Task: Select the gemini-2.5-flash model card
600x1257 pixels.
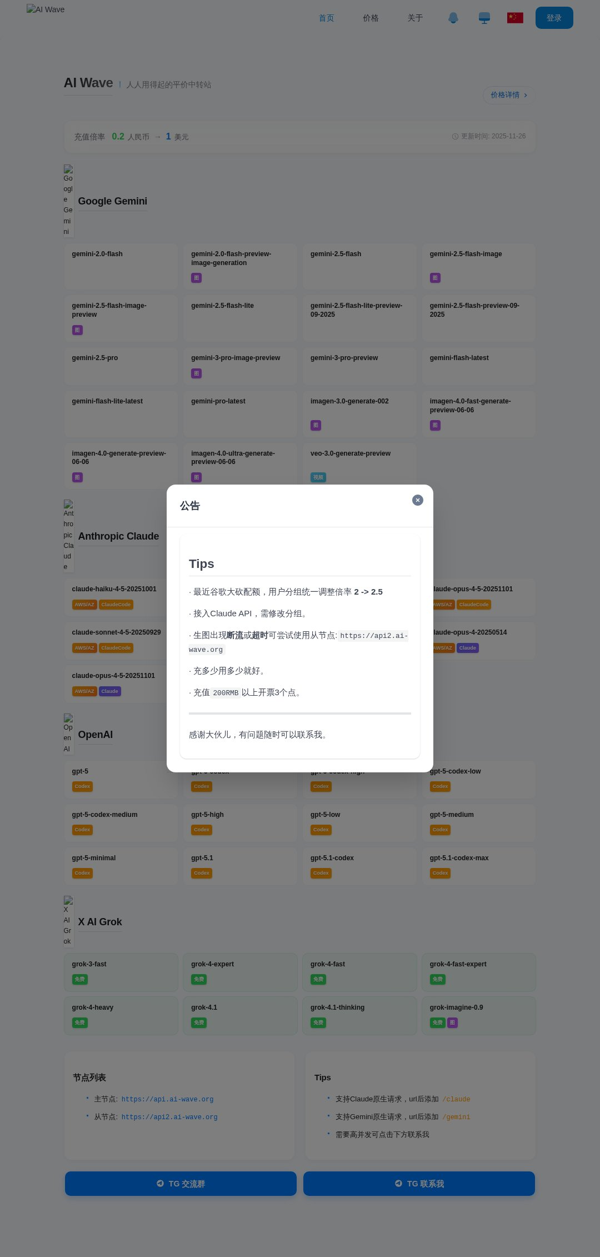Action: 359,266
